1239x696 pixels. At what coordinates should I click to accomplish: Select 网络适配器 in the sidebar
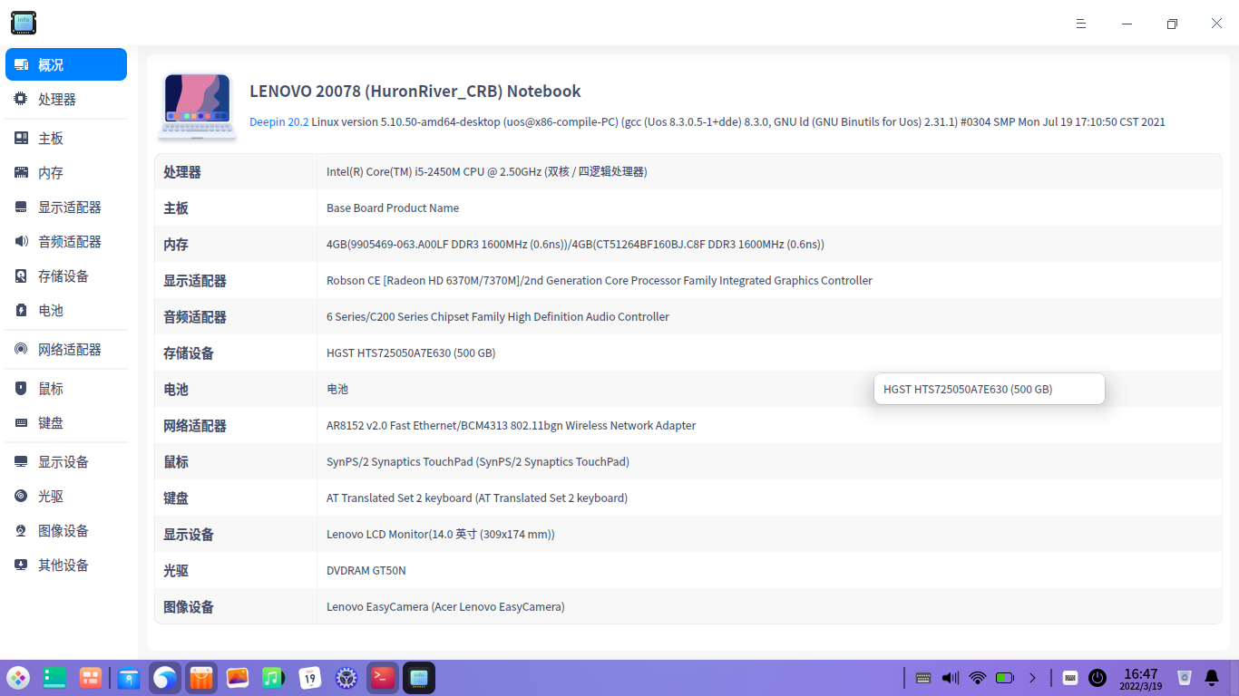tap(66, 349)
